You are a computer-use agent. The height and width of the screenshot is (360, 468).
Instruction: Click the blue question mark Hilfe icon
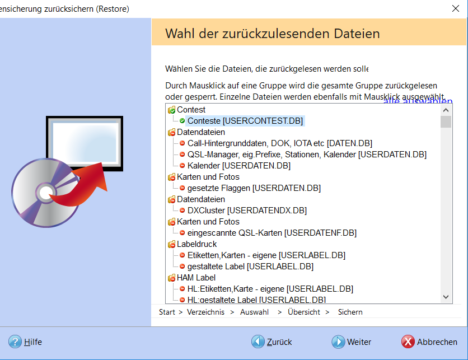pos(15,342)
